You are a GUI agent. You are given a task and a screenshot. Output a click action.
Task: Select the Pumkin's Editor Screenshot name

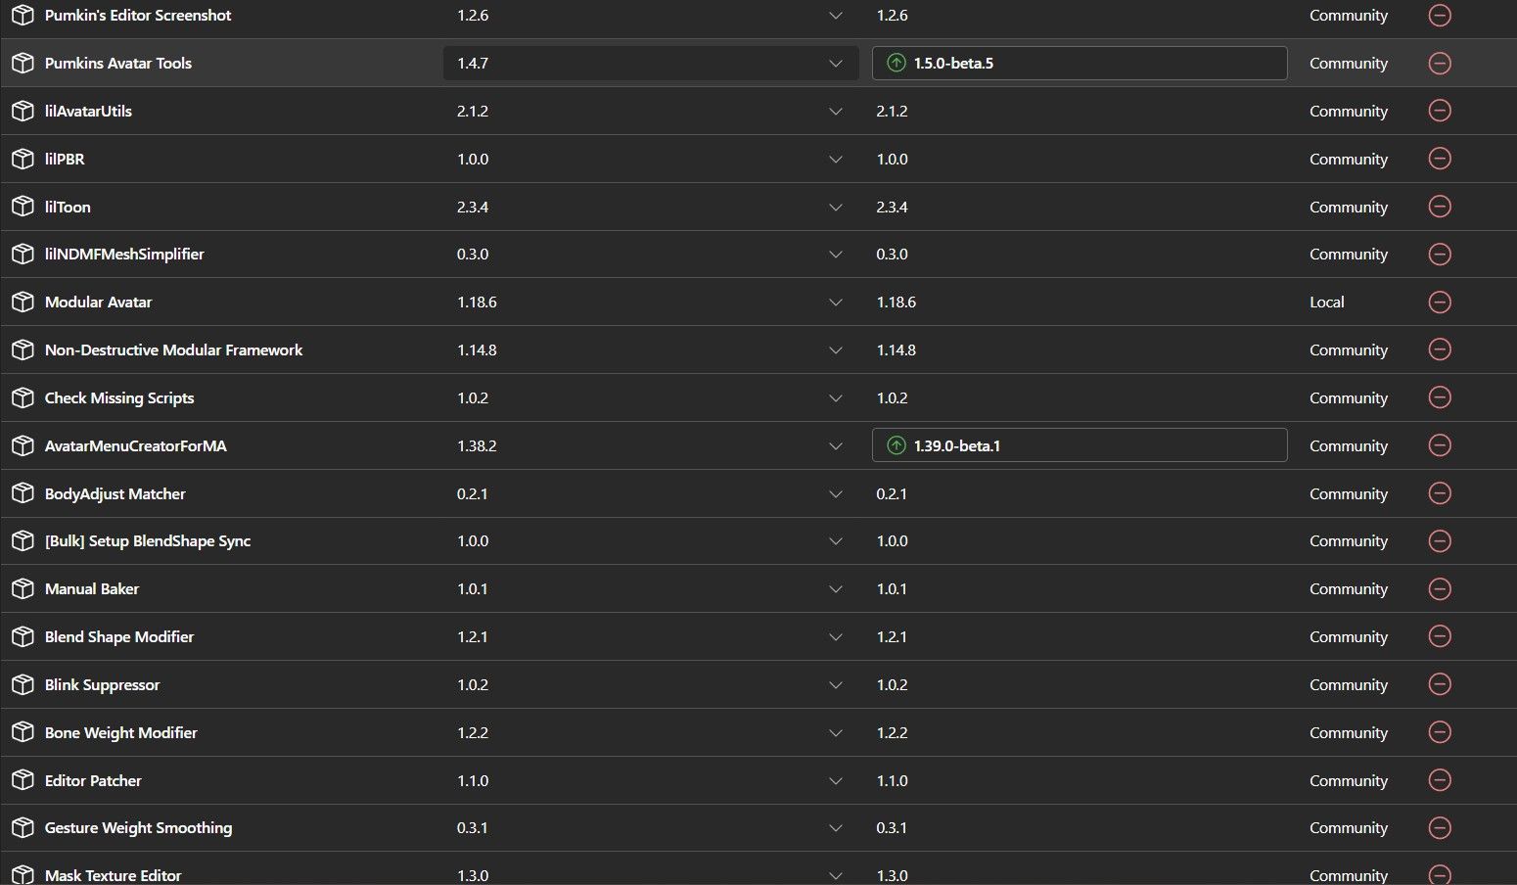point(138,16)
